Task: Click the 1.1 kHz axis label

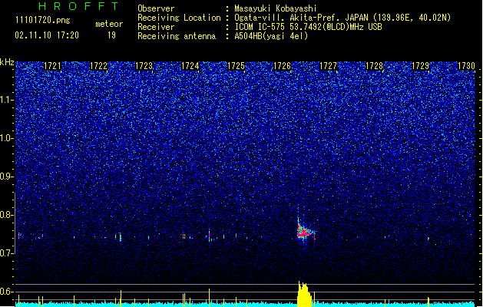Action: (7, 100)
